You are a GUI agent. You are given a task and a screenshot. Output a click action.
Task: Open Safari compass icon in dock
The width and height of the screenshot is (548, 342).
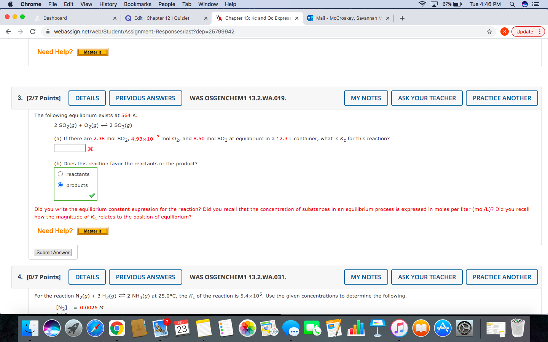(95, 328)
